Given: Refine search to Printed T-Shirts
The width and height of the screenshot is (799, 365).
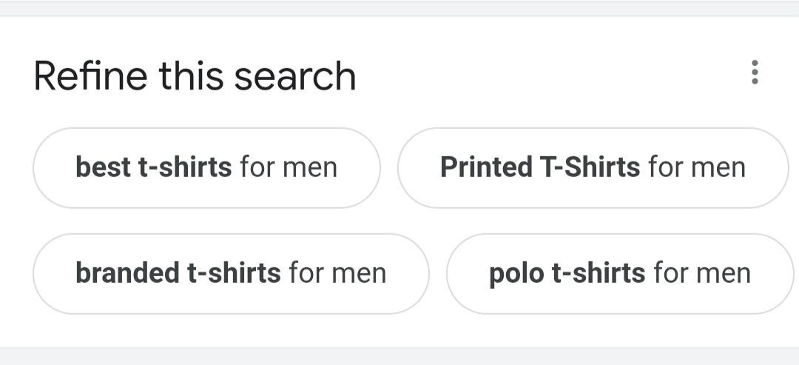Looking at the screenshot, I should pyautogui.click(x=593, y=167).
